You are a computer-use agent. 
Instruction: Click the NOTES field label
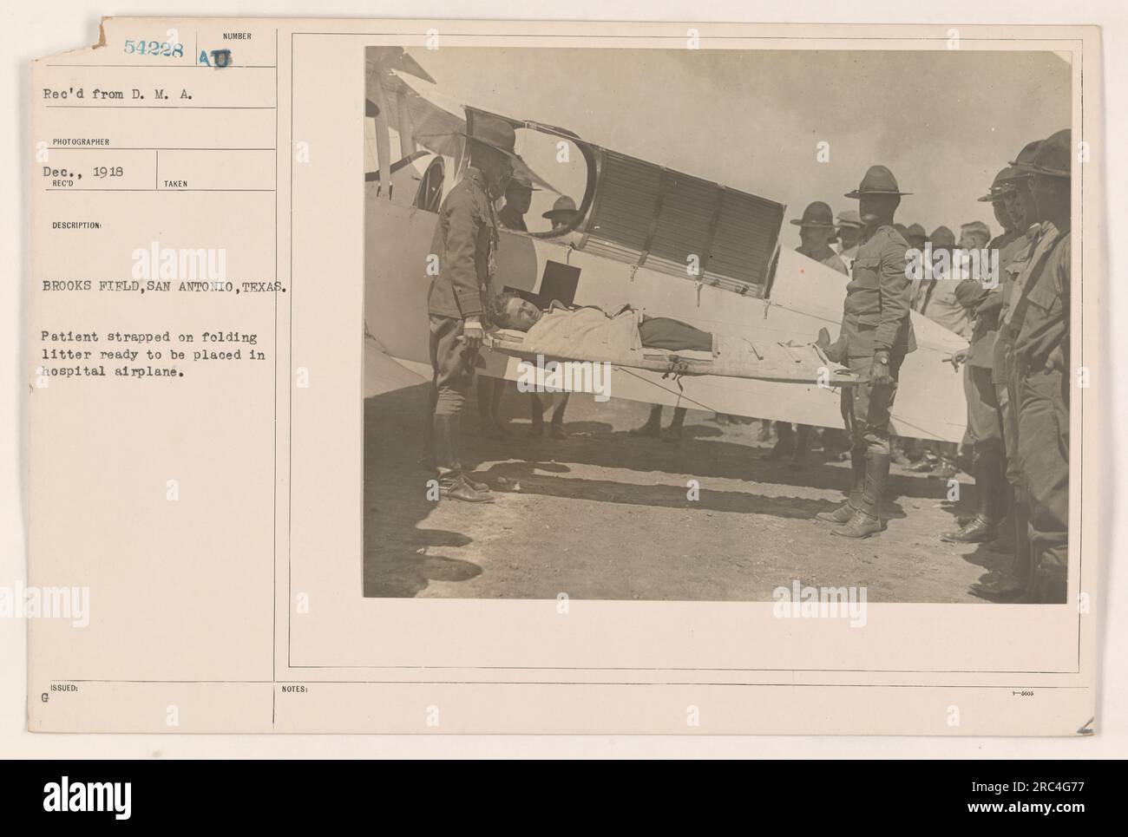click(x=292, y=688)
